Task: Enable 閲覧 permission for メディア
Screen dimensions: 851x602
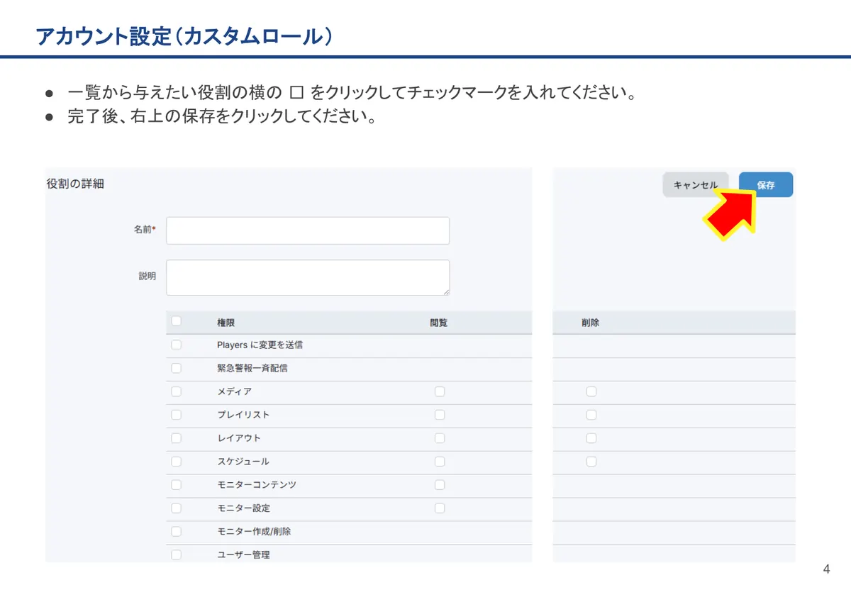Action: pyautogui.click(x=440, y=391)
